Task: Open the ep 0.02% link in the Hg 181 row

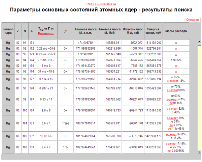Action: pyautogui.click(x=171, y=125)
